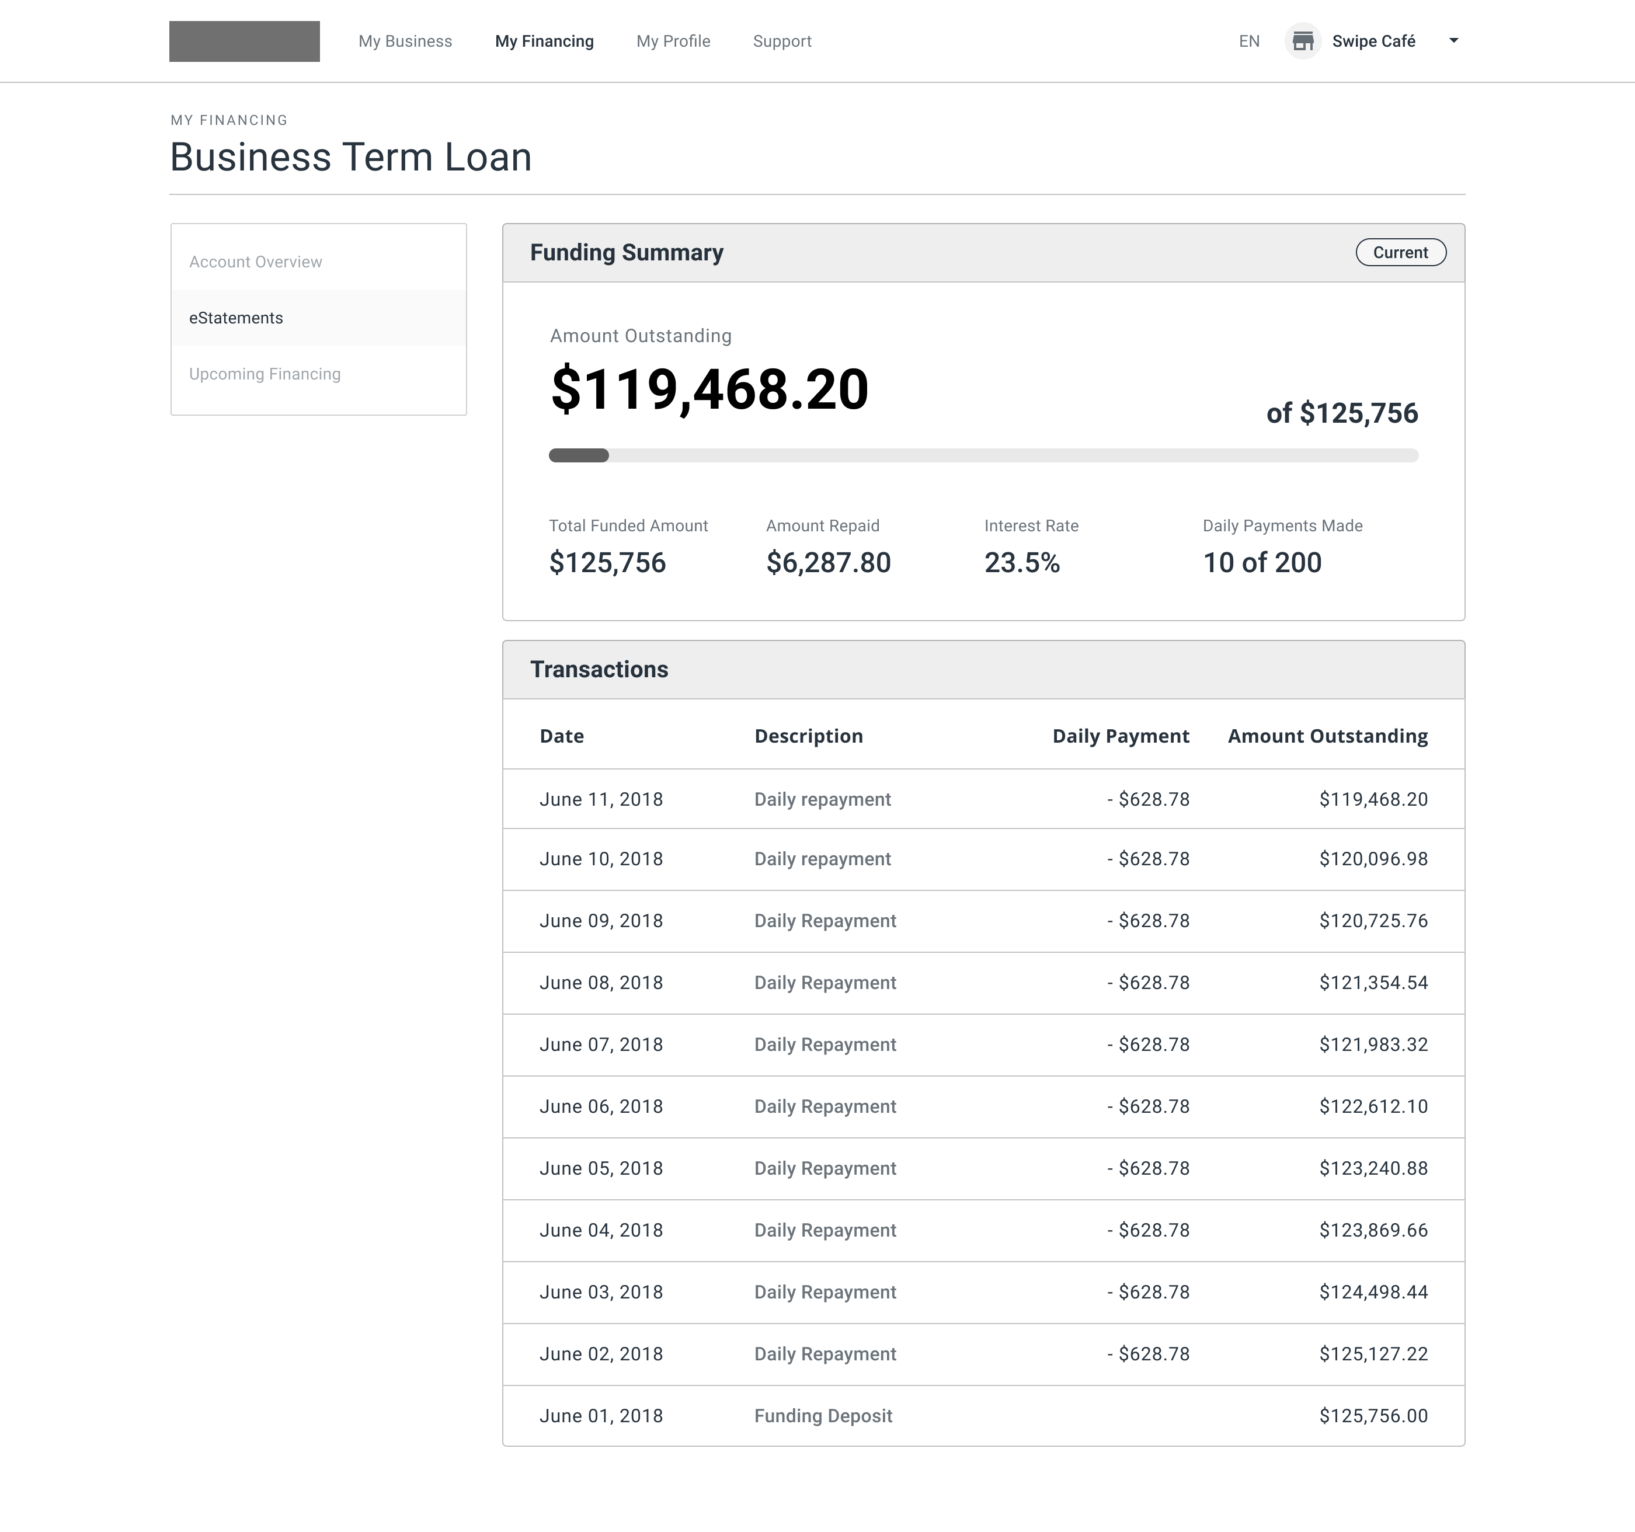Select eStatements in sidebar
1635x1532 pixels.
pyautogui.click(x=236, y=318)
